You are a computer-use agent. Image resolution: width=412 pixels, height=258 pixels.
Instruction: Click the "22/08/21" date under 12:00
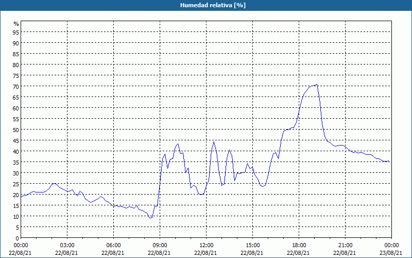tap(205, 253)
